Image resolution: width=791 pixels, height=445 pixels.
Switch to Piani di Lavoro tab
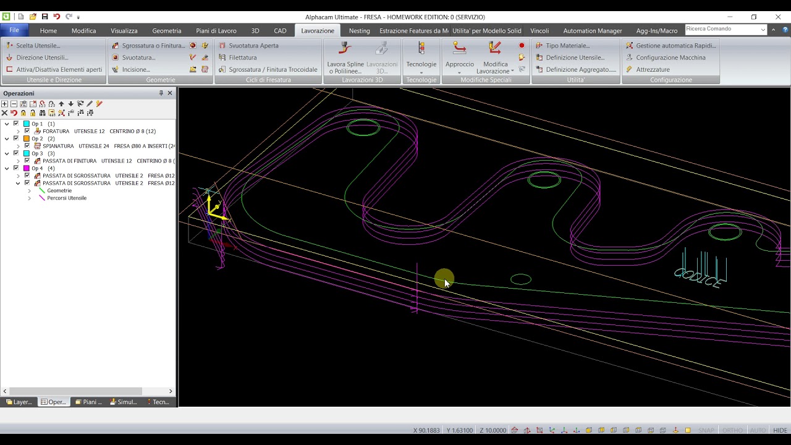pos(216,30)
